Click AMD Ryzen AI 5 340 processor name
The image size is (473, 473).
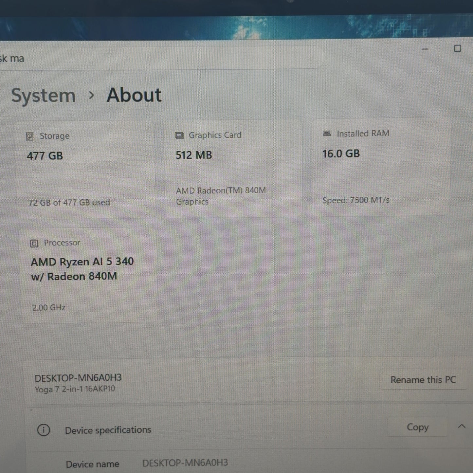pos(82,269)
